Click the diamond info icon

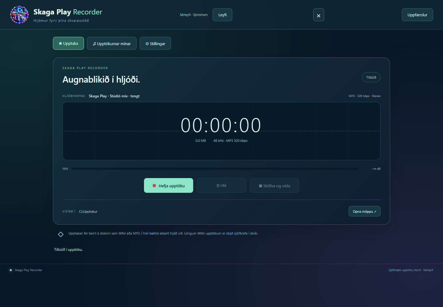click(x=61, y=234)
